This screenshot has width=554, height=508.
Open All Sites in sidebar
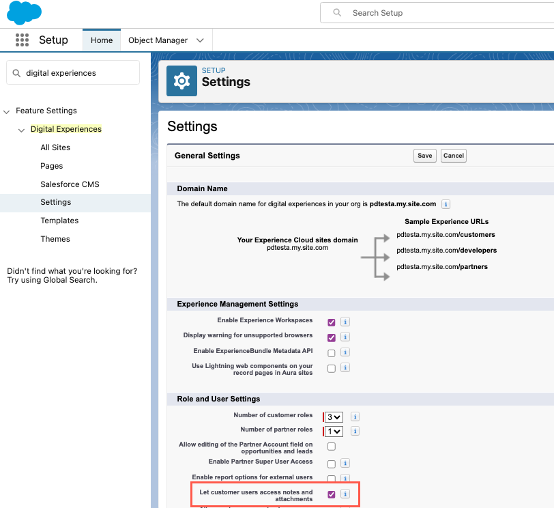point(55,147)
